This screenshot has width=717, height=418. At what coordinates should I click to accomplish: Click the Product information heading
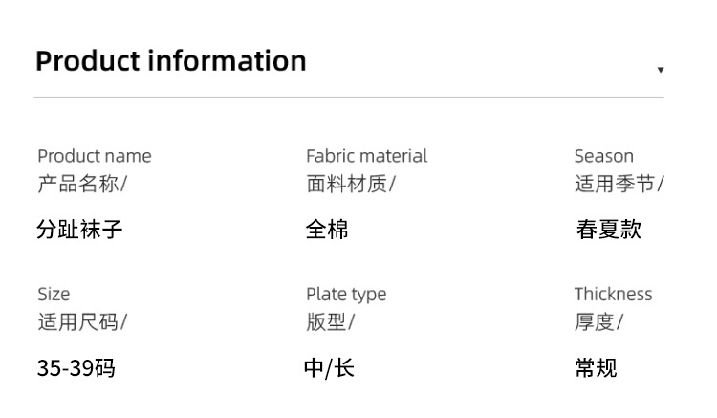[171, 61]
